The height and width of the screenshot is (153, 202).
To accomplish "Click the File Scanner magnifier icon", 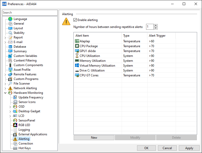I will 10,84.
